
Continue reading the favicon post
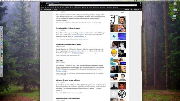coord(80,36)
